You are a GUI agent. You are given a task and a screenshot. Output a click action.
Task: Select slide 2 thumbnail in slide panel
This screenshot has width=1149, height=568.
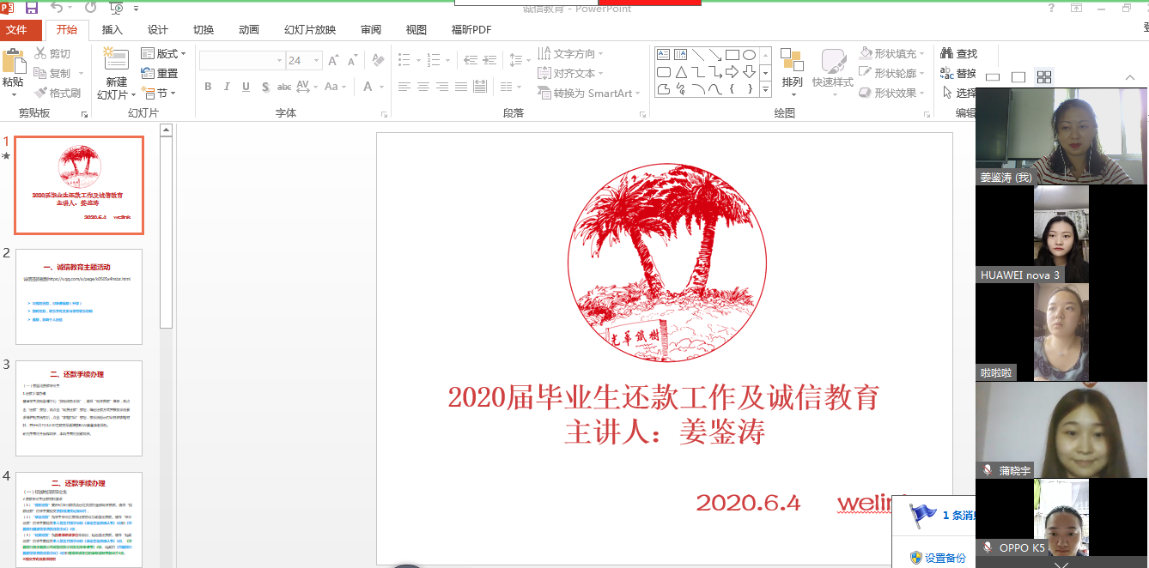point(79,297)
